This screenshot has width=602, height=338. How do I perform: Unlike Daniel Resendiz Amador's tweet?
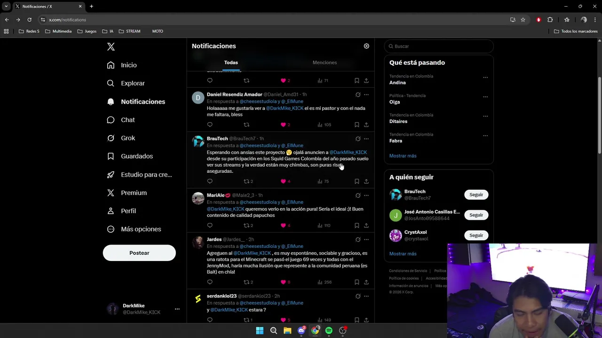(x=283, y=124)
